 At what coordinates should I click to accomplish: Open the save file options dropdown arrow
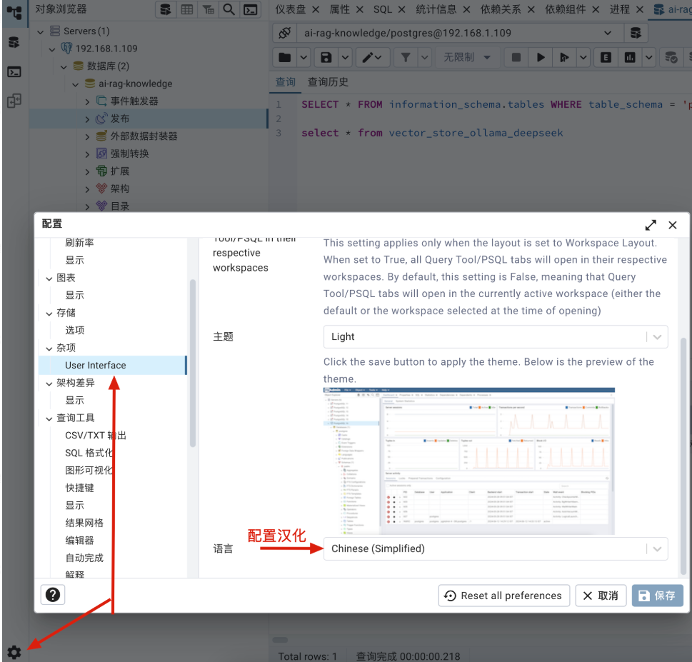(345, 57)
